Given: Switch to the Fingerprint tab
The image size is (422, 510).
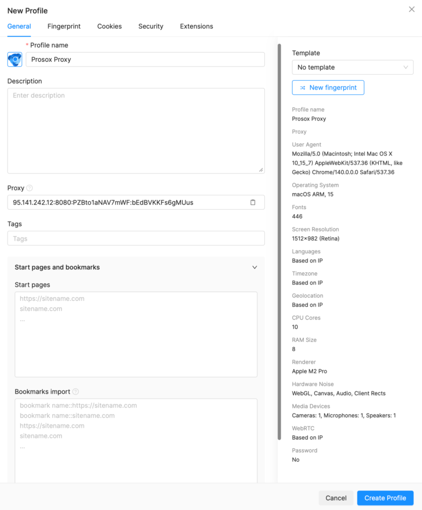Looking at the screenshot, I should pyautogui.click(x=64, y=26).
